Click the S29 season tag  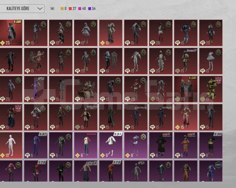pyautogui.click(x=42, y=162)
